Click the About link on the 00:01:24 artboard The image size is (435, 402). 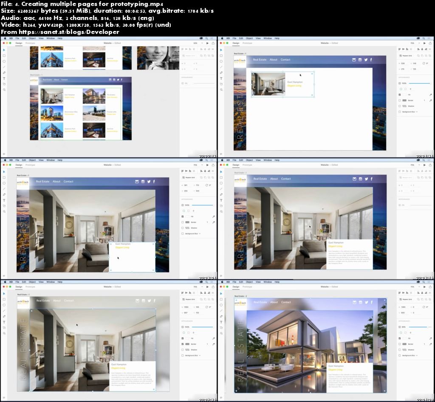pos(274,59)
